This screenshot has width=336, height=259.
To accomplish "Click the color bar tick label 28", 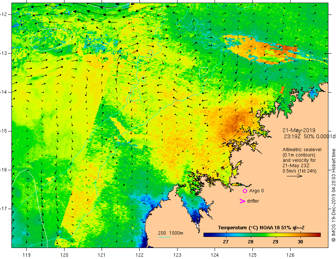I will tap(250, 242).
